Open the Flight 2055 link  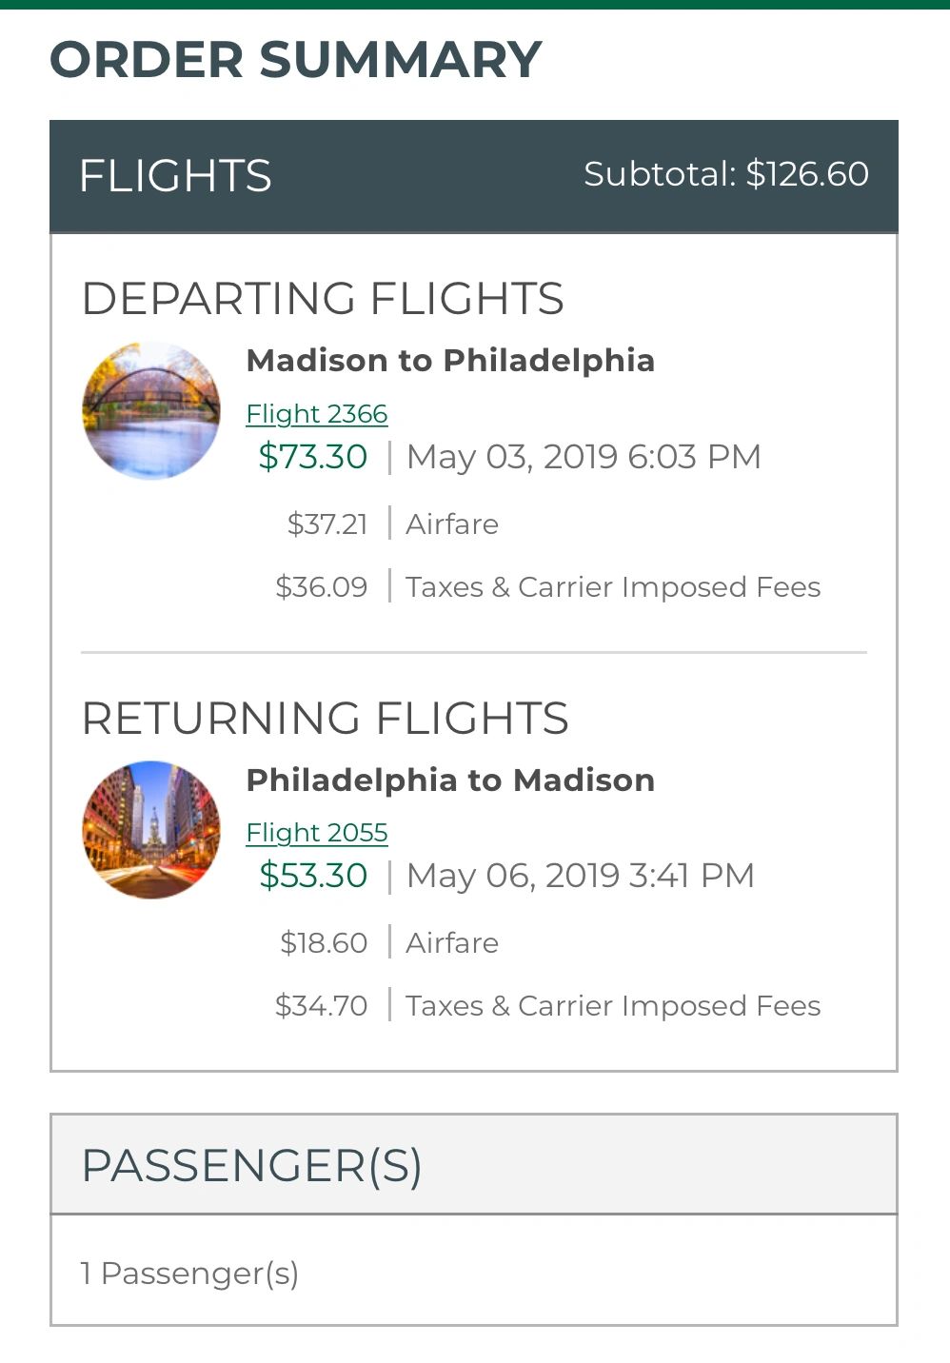coord(316,833)
